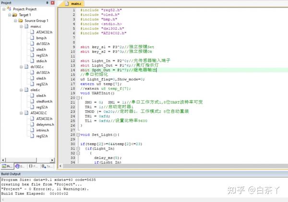Click 'Program Size: data=9.1' build output line

(48, 179)
